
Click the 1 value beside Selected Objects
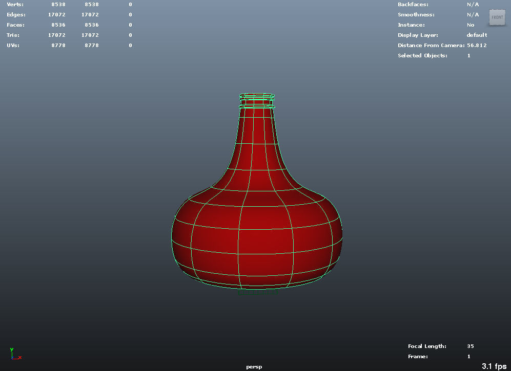[x=469, y=56]
